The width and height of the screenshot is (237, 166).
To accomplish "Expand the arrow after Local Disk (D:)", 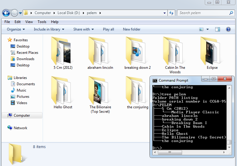I will (84, 13).
